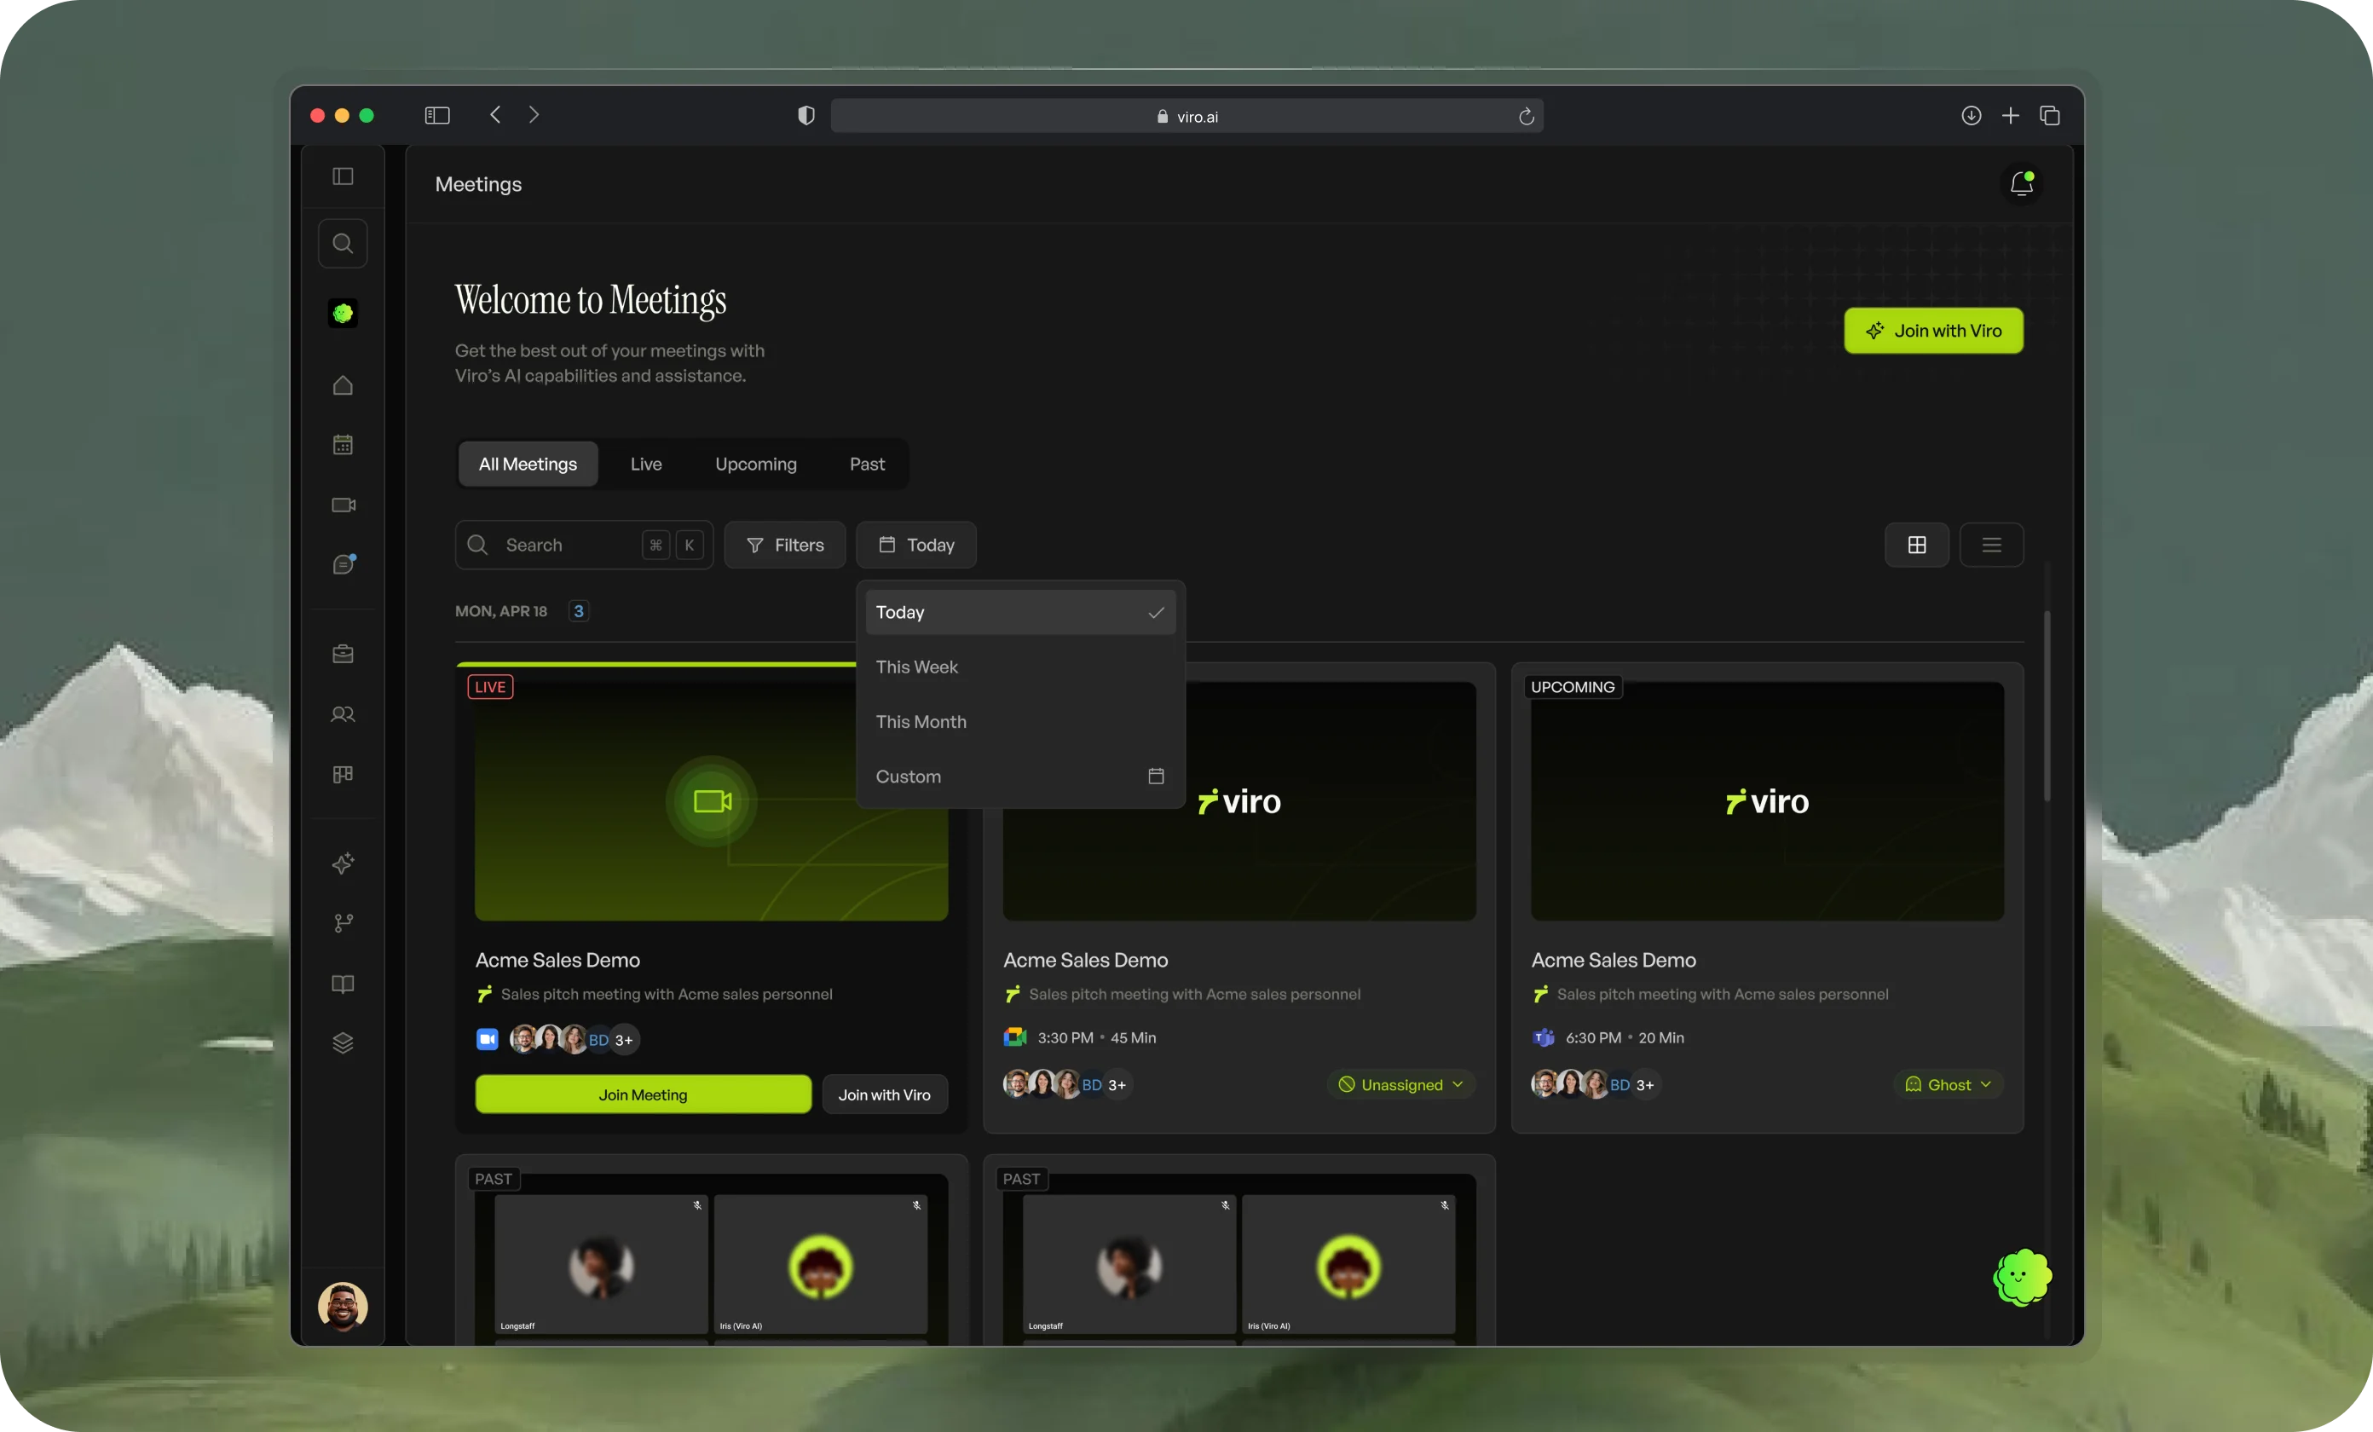Image resolution: width=2373 pixels, height=1432 pixels.
Task: Open the Filters menu
Action: 785,545
